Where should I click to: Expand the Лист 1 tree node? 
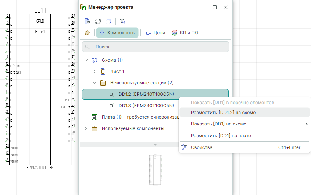pyautogui.click(x=95, y=71)
